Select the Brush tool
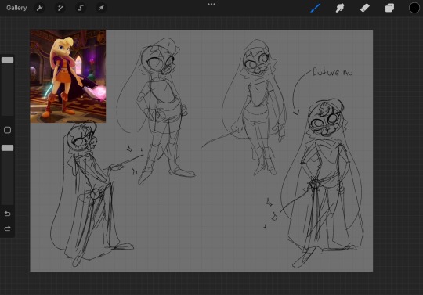Screen dimensions: 423x295 (x=315, y=8)
